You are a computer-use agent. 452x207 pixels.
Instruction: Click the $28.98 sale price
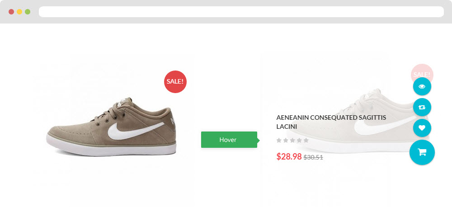(x=289, y=156)
